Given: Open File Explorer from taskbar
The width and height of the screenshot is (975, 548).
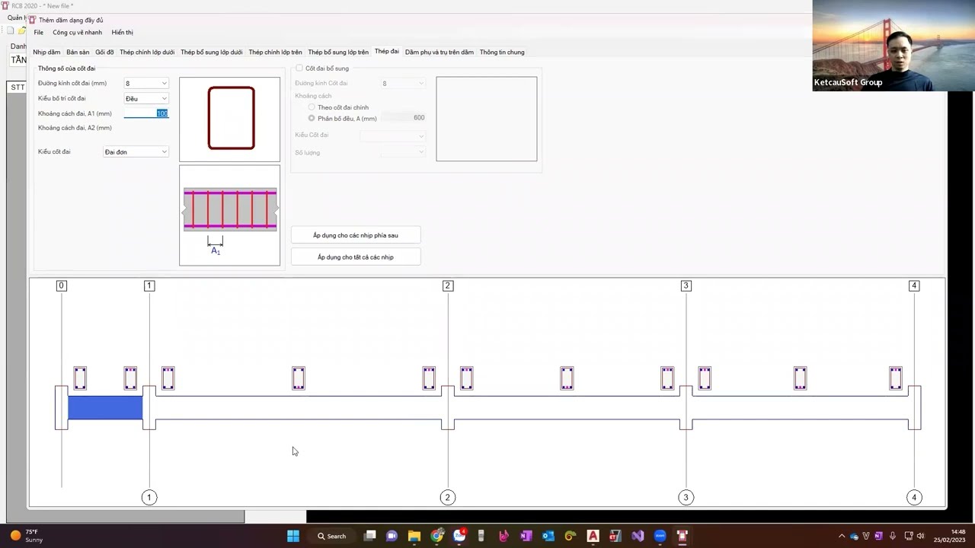Looking at the screenshot, I should pyautogui.click(x=414, y=536).
